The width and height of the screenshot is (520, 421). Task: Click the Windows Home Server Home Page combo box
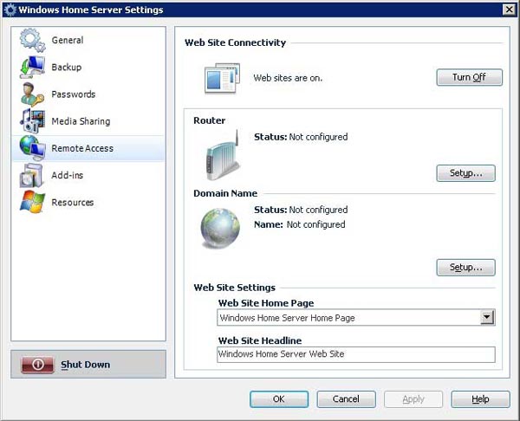point(356,318)
